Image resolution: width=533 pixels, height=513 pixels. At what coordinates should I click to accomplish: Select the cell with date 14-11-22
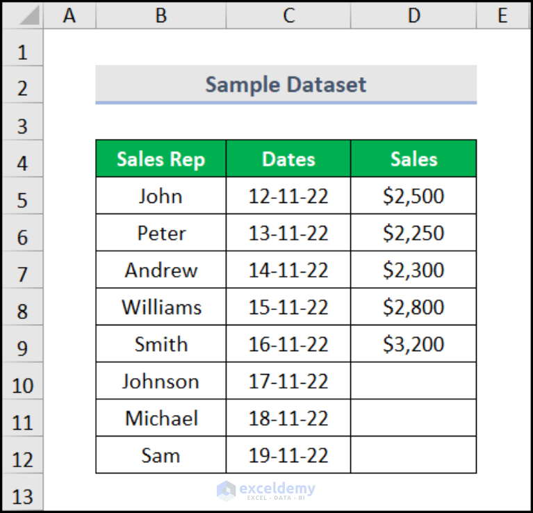288,270
